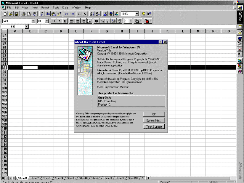Switch to the Sheet5 tab
The height and width of the screenshot is (183, 244).
point(71,178)
